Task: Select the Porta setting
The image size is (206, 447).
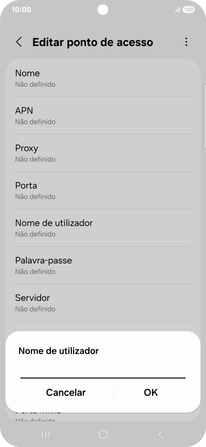Action: pos(103,190)
